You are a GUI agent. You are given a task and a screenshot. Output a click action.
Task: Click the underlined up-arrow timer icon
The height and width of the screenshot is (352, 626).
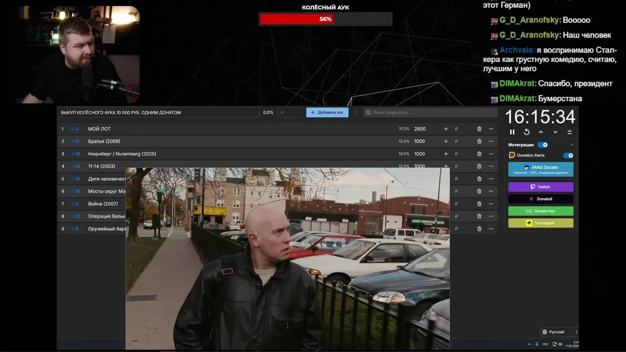(x=570, y=132)
